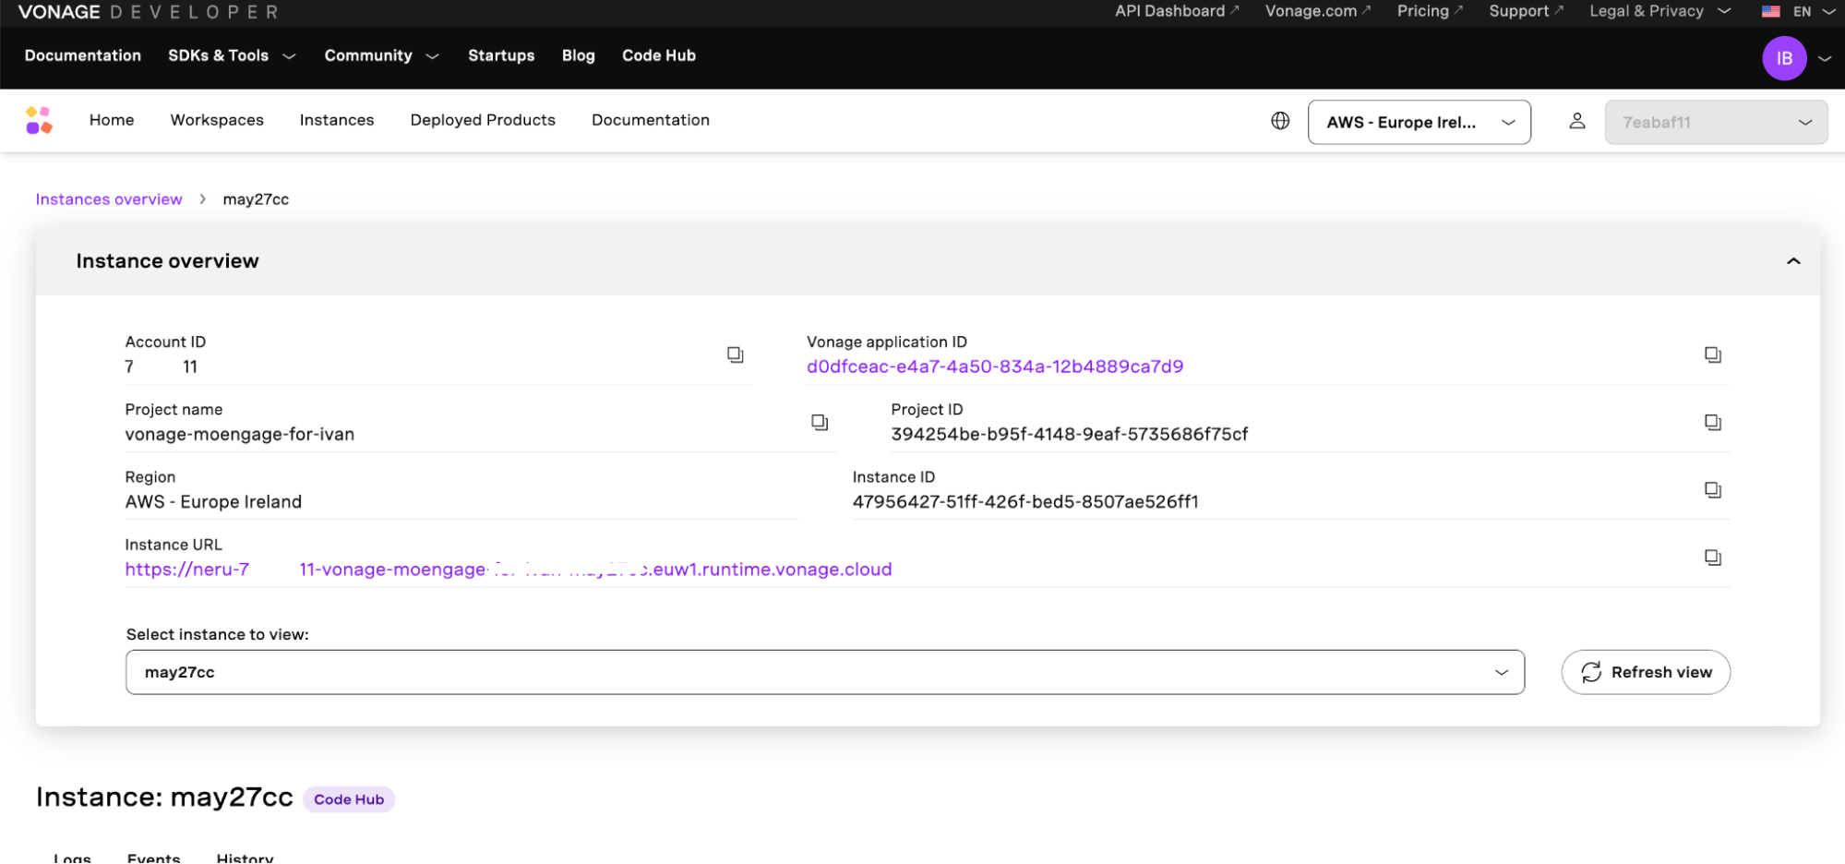
Task: Click the colorful Code Hub logo icon
Action: [39, 120]
